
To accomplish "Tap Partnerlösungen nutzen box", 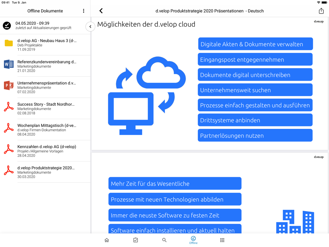I will coord(255,135).
